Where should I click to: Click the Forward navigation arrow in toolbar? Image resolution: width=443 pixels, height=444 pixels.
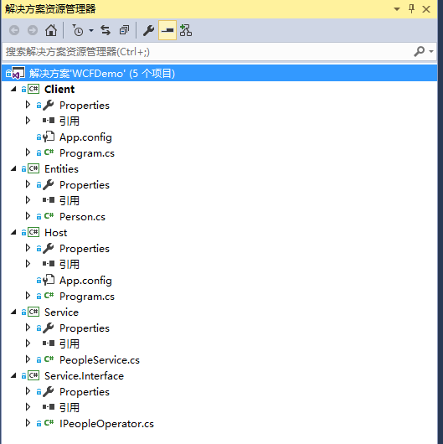(33, 30)
